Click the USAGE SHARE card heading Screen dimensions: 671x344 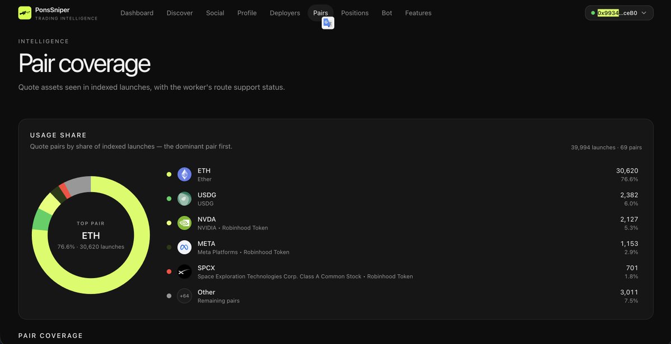click(x=58, y=135)
